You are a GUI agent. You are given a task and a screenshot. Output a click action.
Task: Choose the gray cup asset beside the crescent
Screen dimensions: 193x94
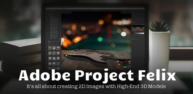point(58,53)
